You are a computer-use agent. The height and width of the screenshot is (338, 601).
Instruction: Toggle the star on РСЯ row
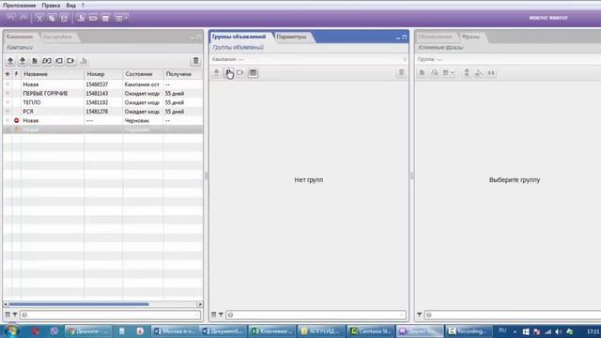pos(8,112)
